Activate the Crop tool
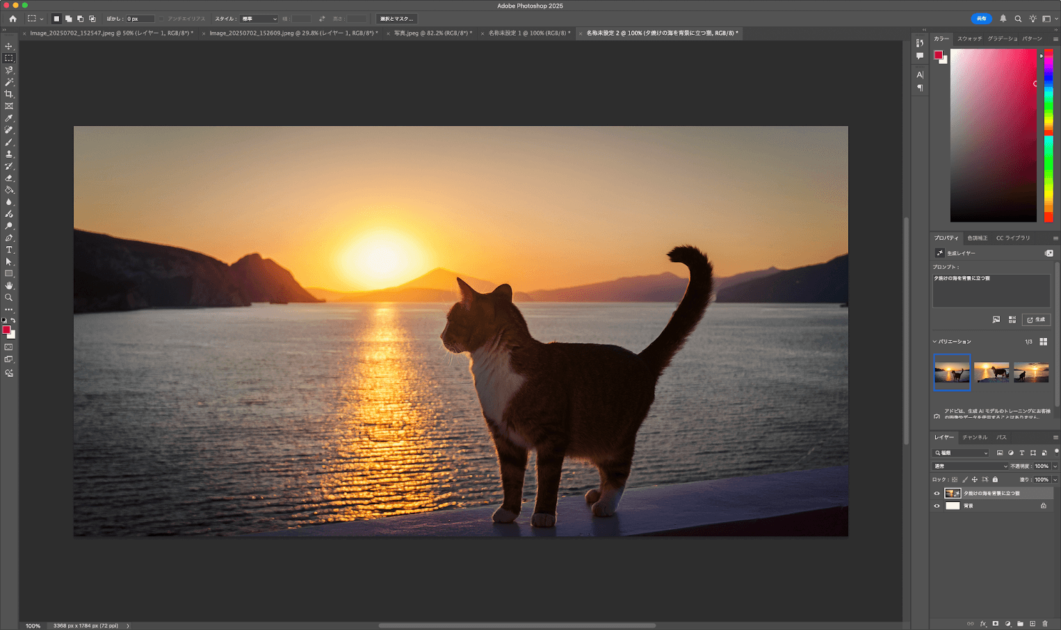Screen dimensions: 1061x630 coord(9,95)
